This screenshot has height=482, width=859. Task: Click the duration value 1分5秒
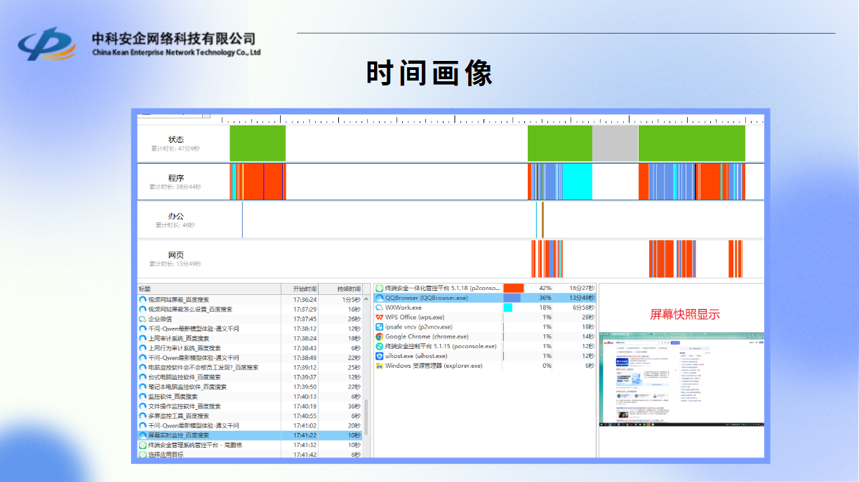(351, 299)
